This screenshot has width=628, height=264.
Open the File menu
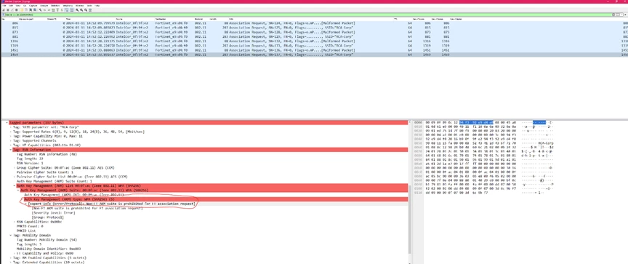tap(4, 6)
